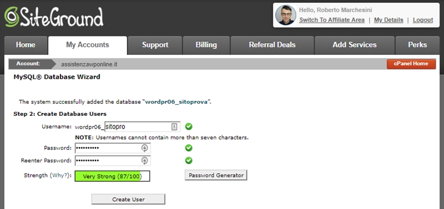Click the SiteGround logo

(53, 17)
